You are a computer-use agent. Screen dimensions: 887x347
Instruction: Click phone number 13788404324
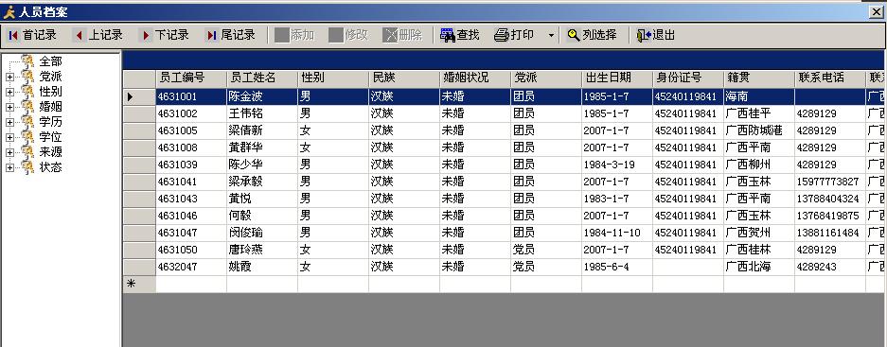830,199
